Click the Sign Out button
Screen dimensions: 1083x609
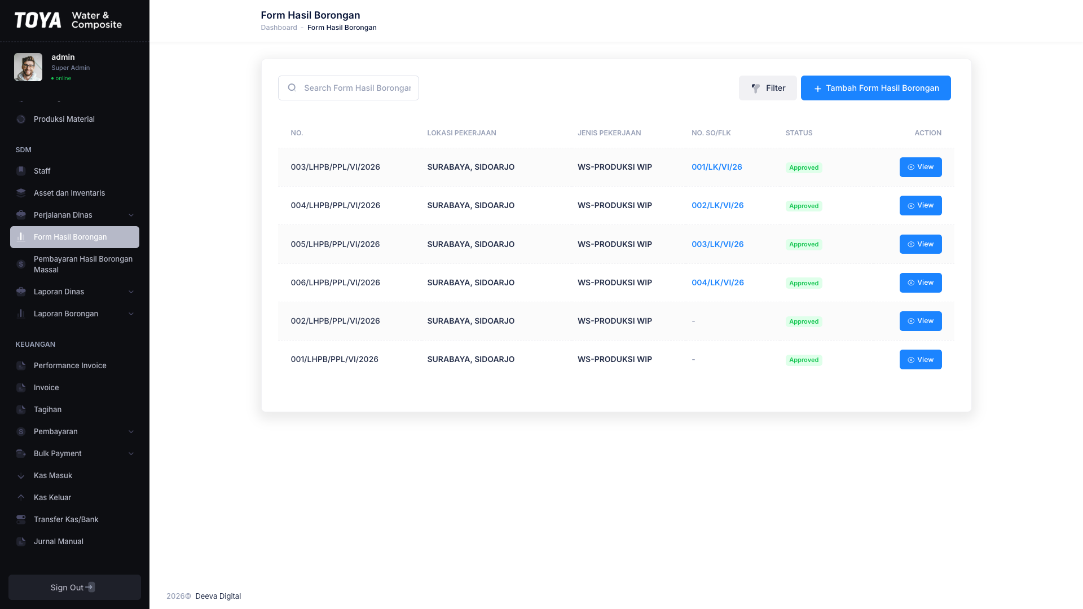click(74, 587)
